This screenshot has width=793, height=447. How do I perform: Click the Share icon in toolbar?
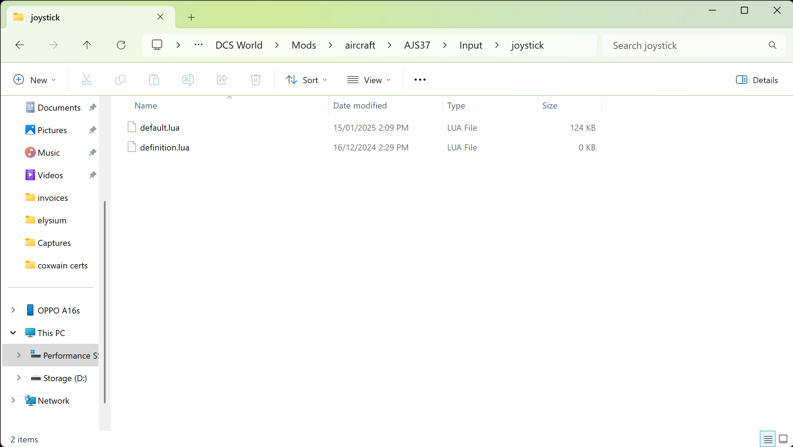(222, 80)
